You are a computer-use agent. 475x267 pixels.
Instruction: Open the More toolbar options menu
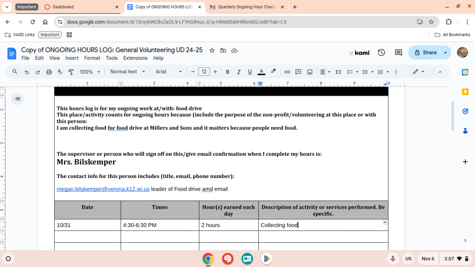click(396, 72)
